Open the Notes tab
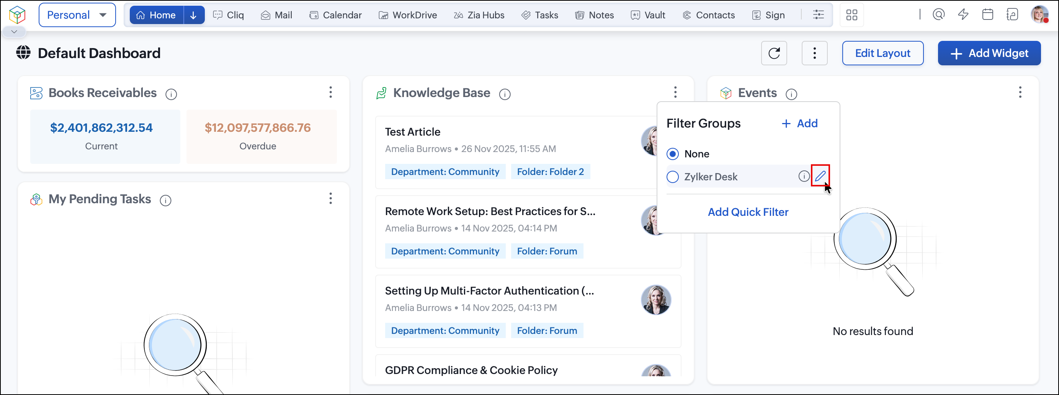Image resolution: width=1059 pixels, height=395 pixels. tap(595, 15)
